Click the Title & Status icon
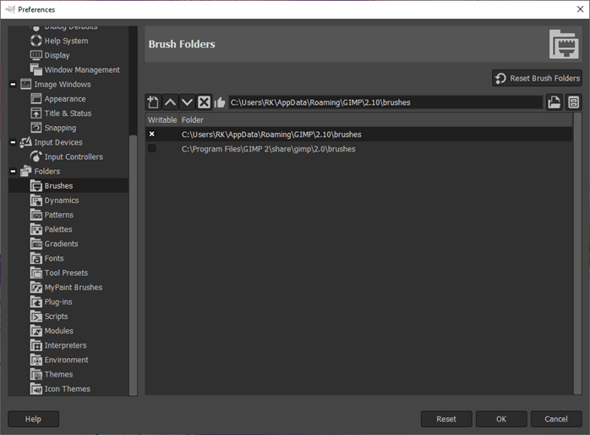The image size is (590, 435). (36, 113)
